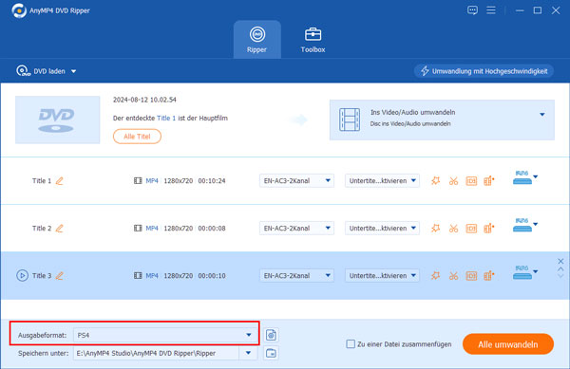
Task: Click the Alle umwandeln button
Action: click(x=508, y=344)
